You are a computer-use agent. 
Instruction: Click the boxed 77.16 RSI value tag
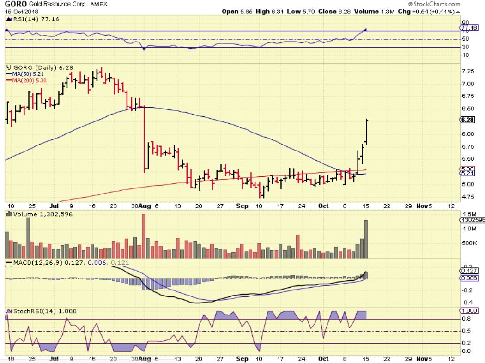(469, 28)
